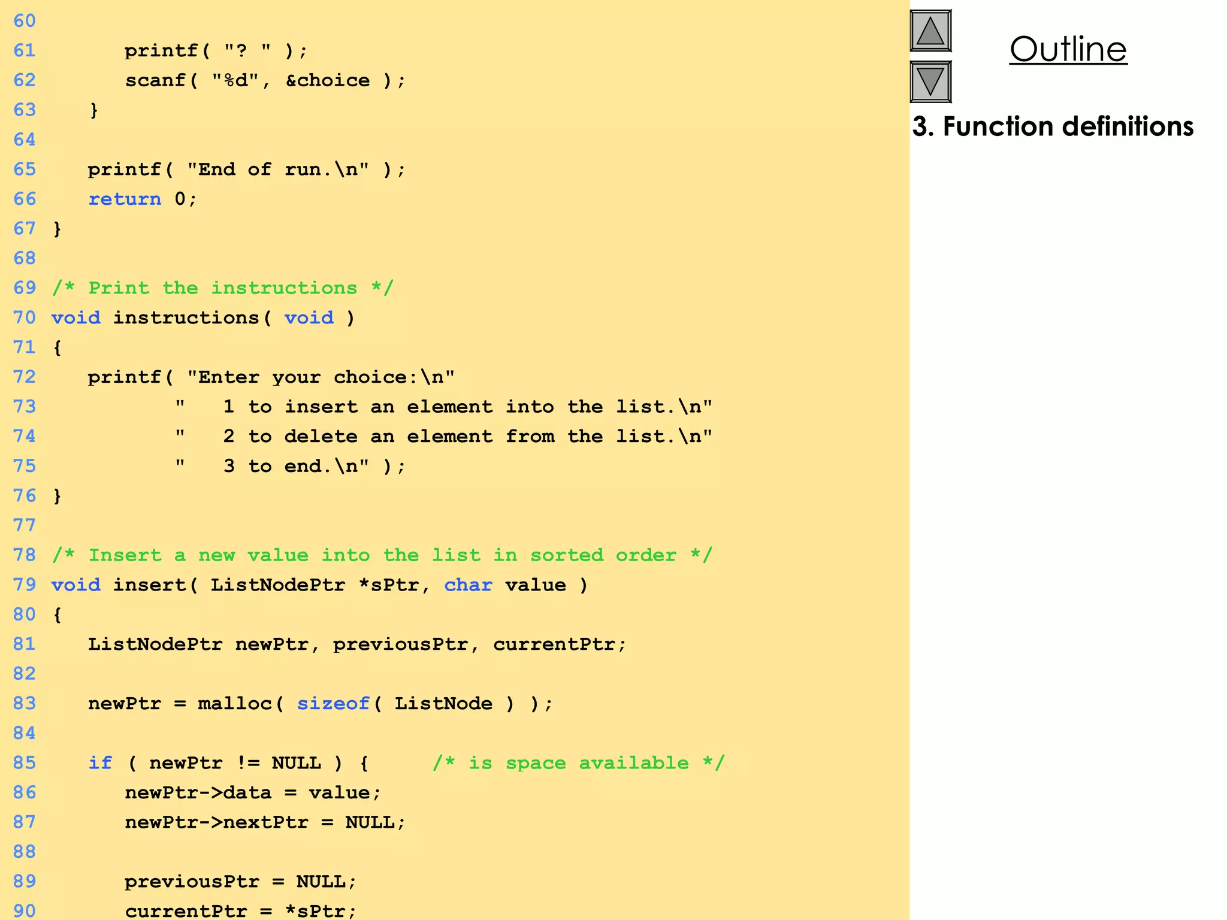The image size is (1227, 920).
Task: Select 'return 0;' on line 66
Action: pos(143,199)
